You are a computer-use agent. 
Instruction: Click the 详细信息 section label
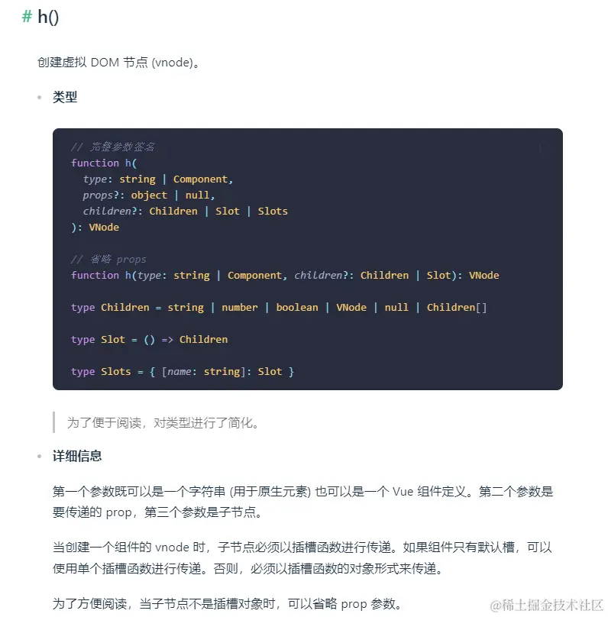tap(77, 456)
